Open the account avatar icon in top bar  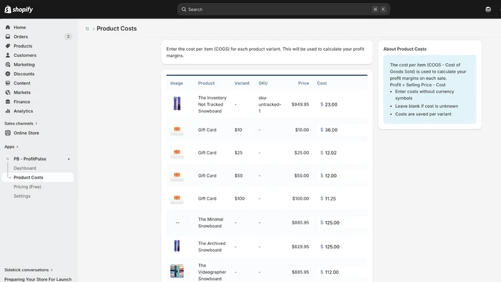click(x=488, y=9)
